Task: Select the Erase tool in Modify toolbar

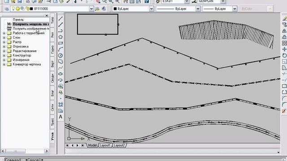Action: 284,18
